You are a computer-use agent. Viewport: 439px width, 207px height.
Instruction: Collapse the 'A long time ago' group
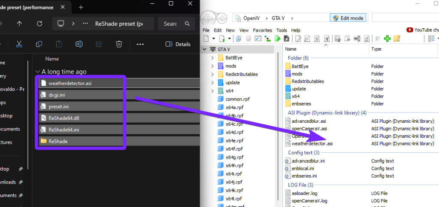[x=38, y=72]
